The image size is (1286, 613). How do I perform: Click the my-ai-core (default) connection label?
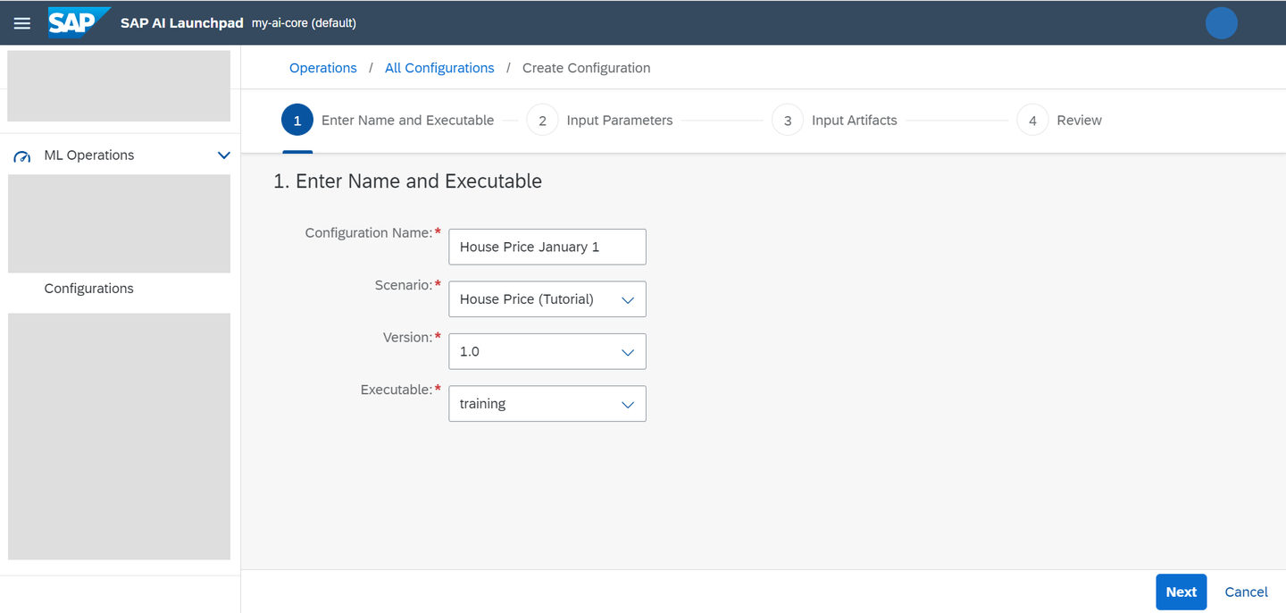[304, 23]
